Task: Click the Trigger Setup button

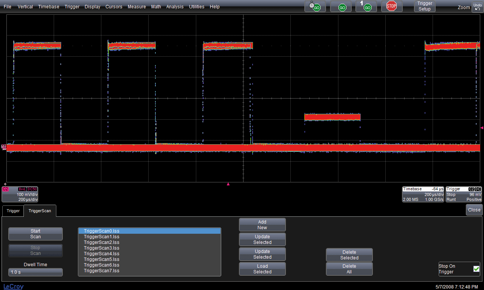Action: [x=425, y=6]
